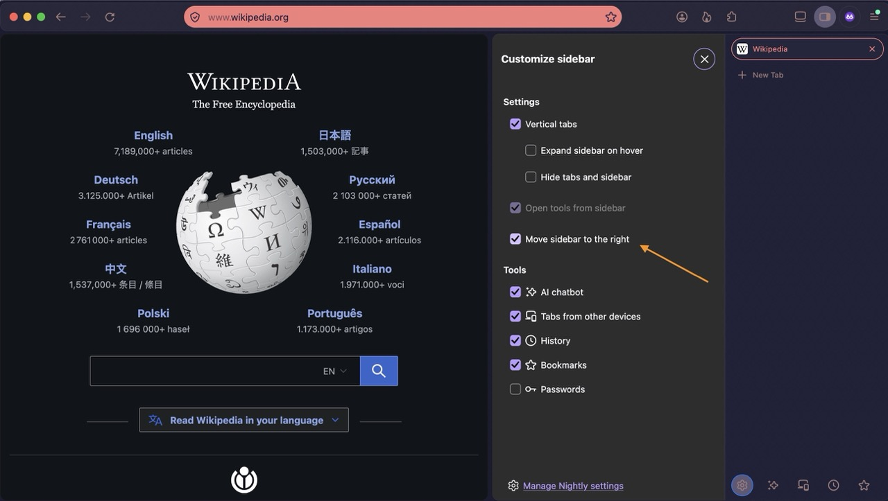Viewport: 888px width, 501px height.
Task: Open the hamburger application menu
Action: [x=874, y=17]
